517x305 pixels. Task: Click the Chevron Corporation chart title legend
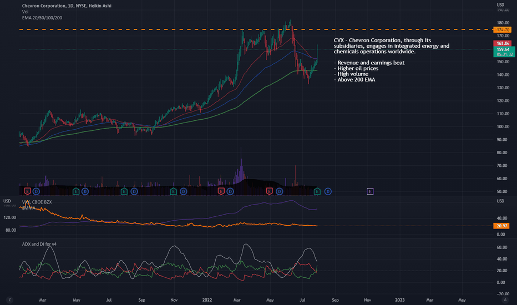pyautogui.click(x=67, y=6)
